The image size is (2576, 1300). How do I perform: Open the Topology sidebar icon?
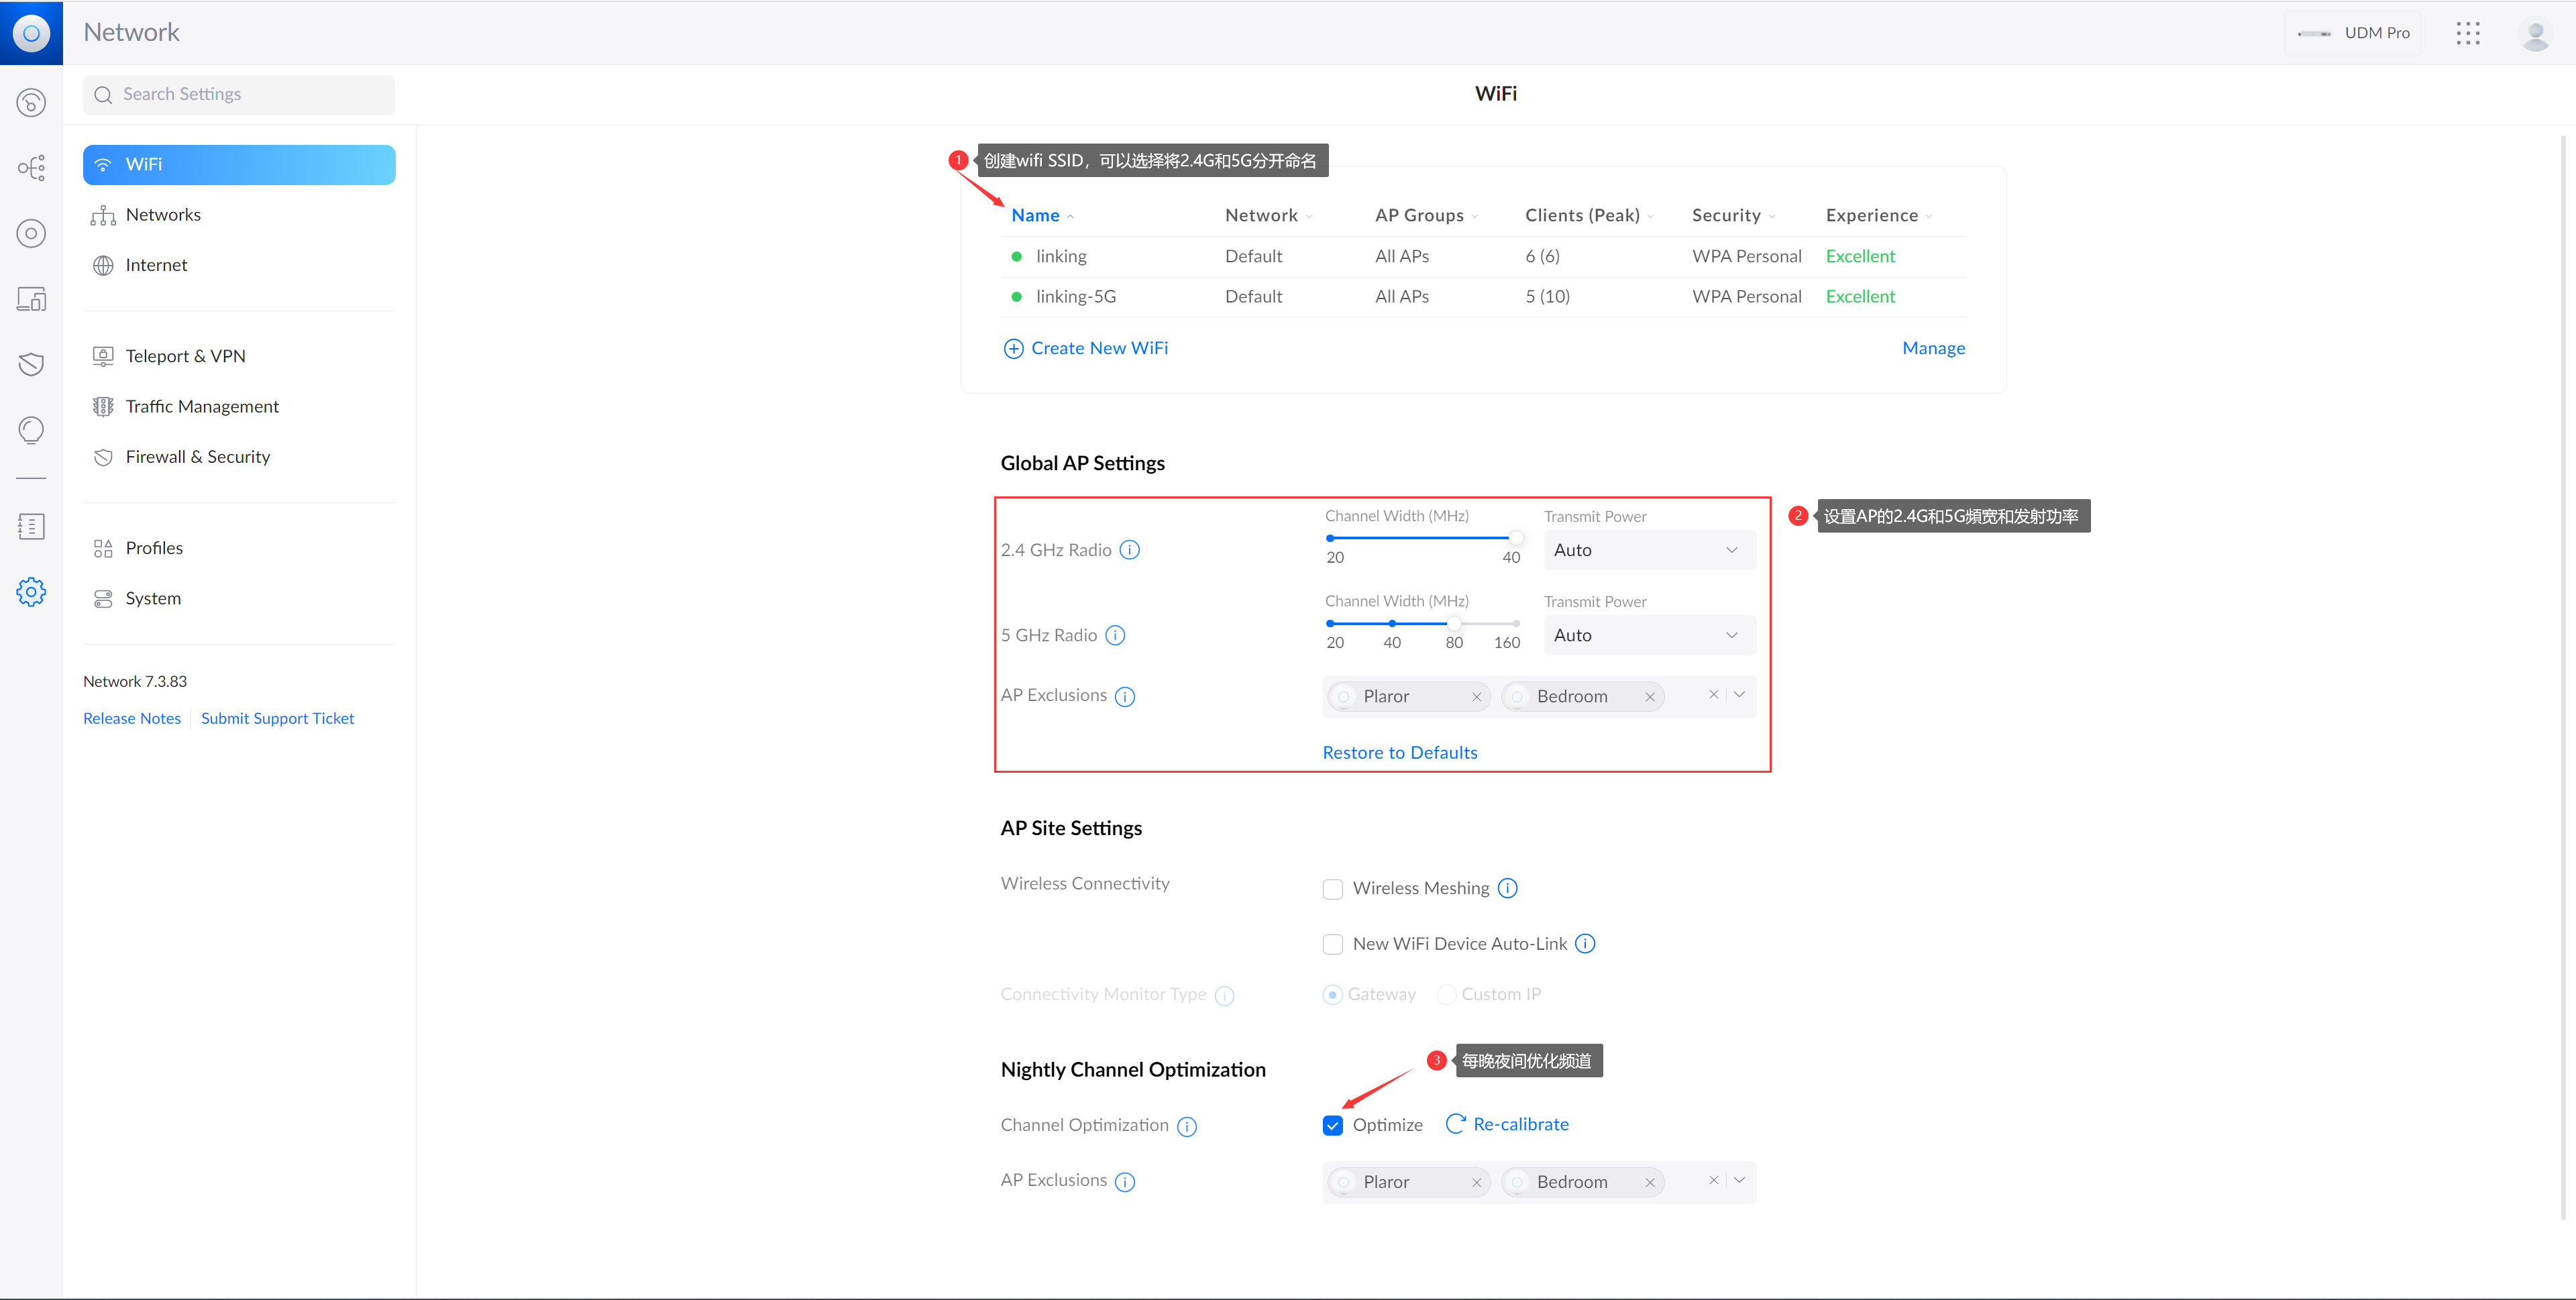[x=31, y=167]
